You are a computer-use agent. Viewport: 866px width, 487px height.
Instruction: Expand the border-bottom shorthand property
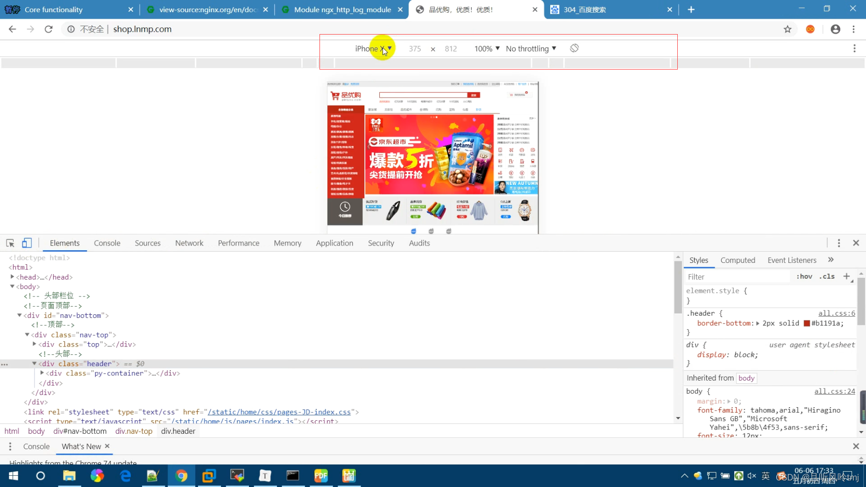coord(758,323)
